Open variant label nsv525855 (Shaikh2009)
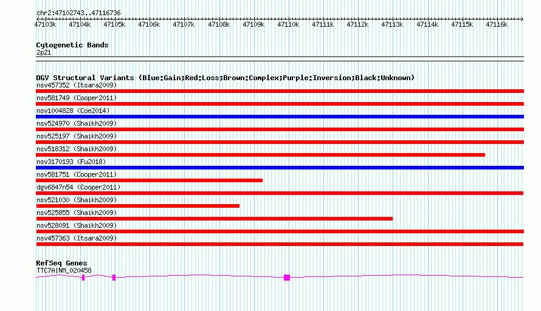541x311 pixels. pos(77,213)
